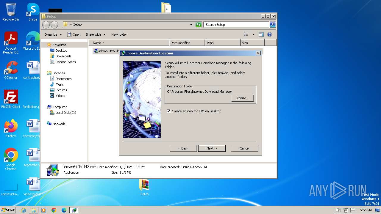
Task: Launch Google Chrome desktop icon
Action: point(11,159)
